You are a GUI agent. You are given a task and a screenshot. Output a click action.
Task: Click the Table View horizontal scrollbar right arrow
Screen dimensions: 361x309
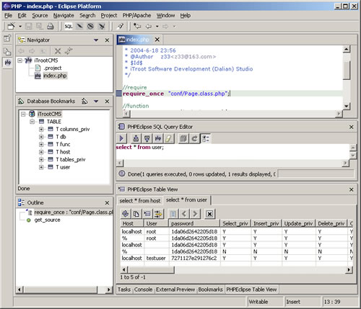(x=349, y=270)
